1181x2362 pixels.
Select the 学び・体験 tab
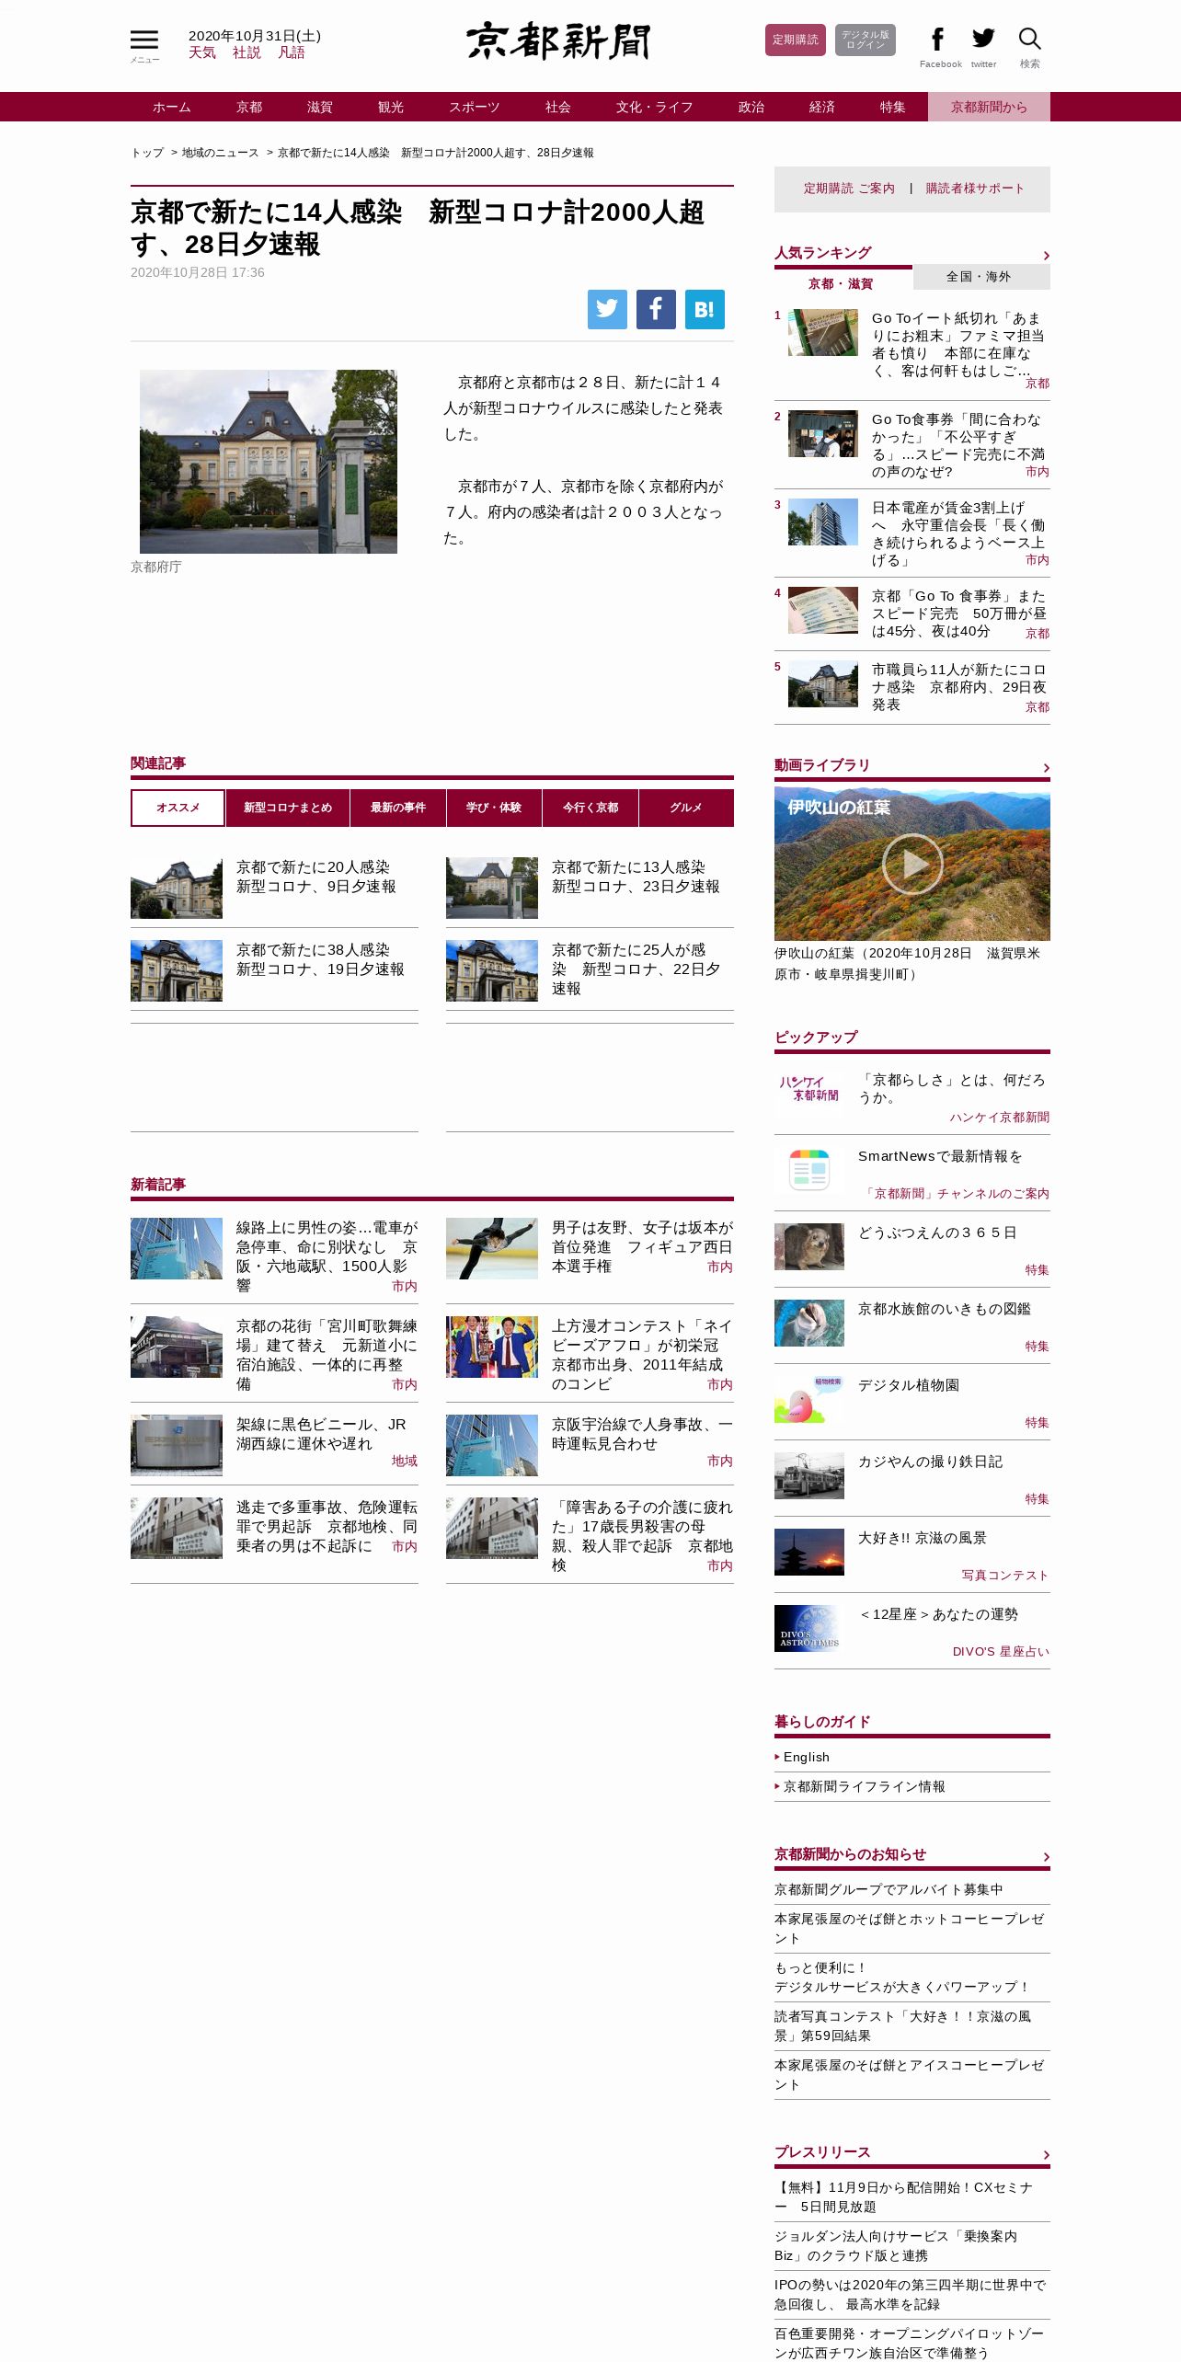point(494,808)
